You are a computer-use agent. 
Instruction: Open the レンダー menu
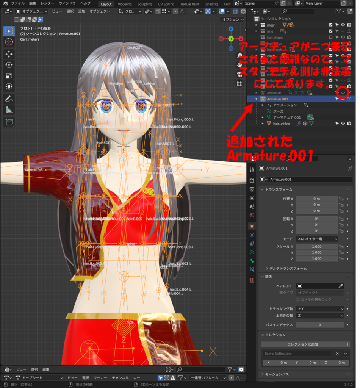(x=47, y=3)
